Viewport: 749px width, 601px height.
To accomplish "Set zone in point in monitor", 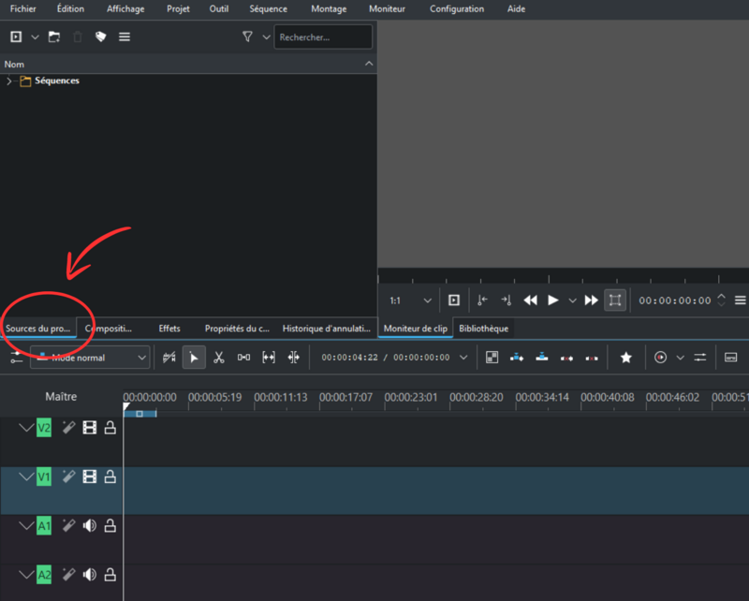I will pyautogui.click(x=482, y=300).
